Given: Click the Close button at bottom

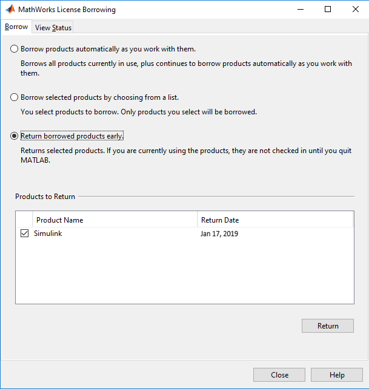Looking at the screenshot, I should (x=279, y=375).
